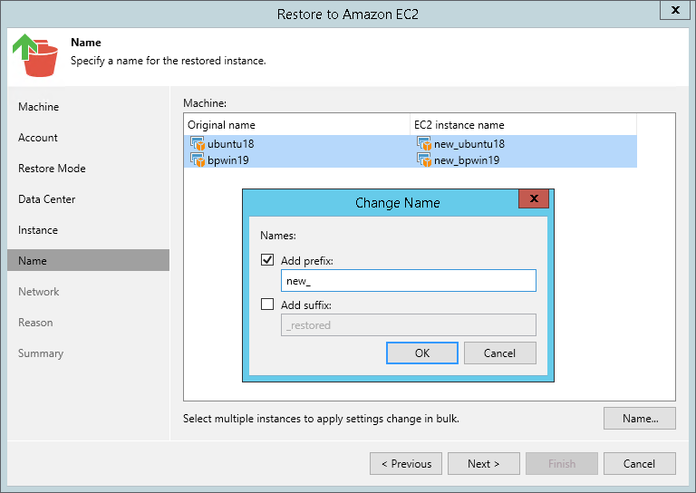Click the suffix field showing _restored
This screenshot has width=696, height=493.
coord(409,324)
